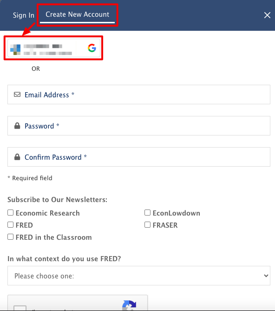The image size is (275, 311).
Task: Select the Create New Account tab
Action: pyautogui.click(x=78, y=14)
